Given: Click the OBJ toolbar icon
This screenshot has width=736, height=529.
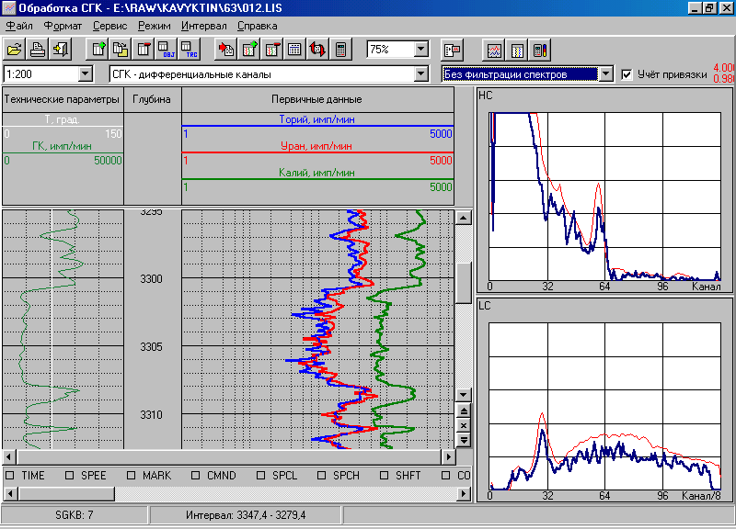Looking at the screenshot, I should click(166, 49).
